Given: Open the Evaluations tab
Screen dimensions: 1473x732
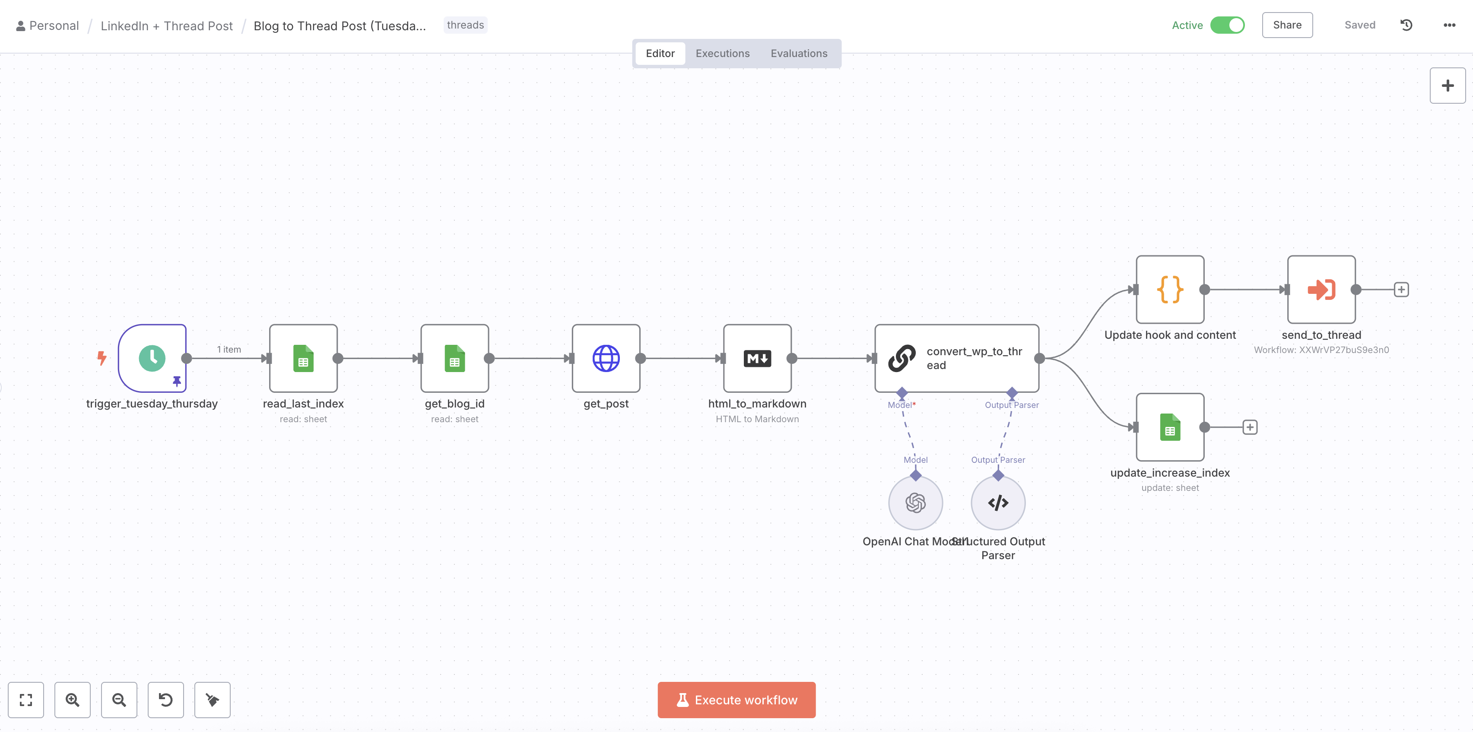Looking at the screenshot, I should [x=799, y=53].
